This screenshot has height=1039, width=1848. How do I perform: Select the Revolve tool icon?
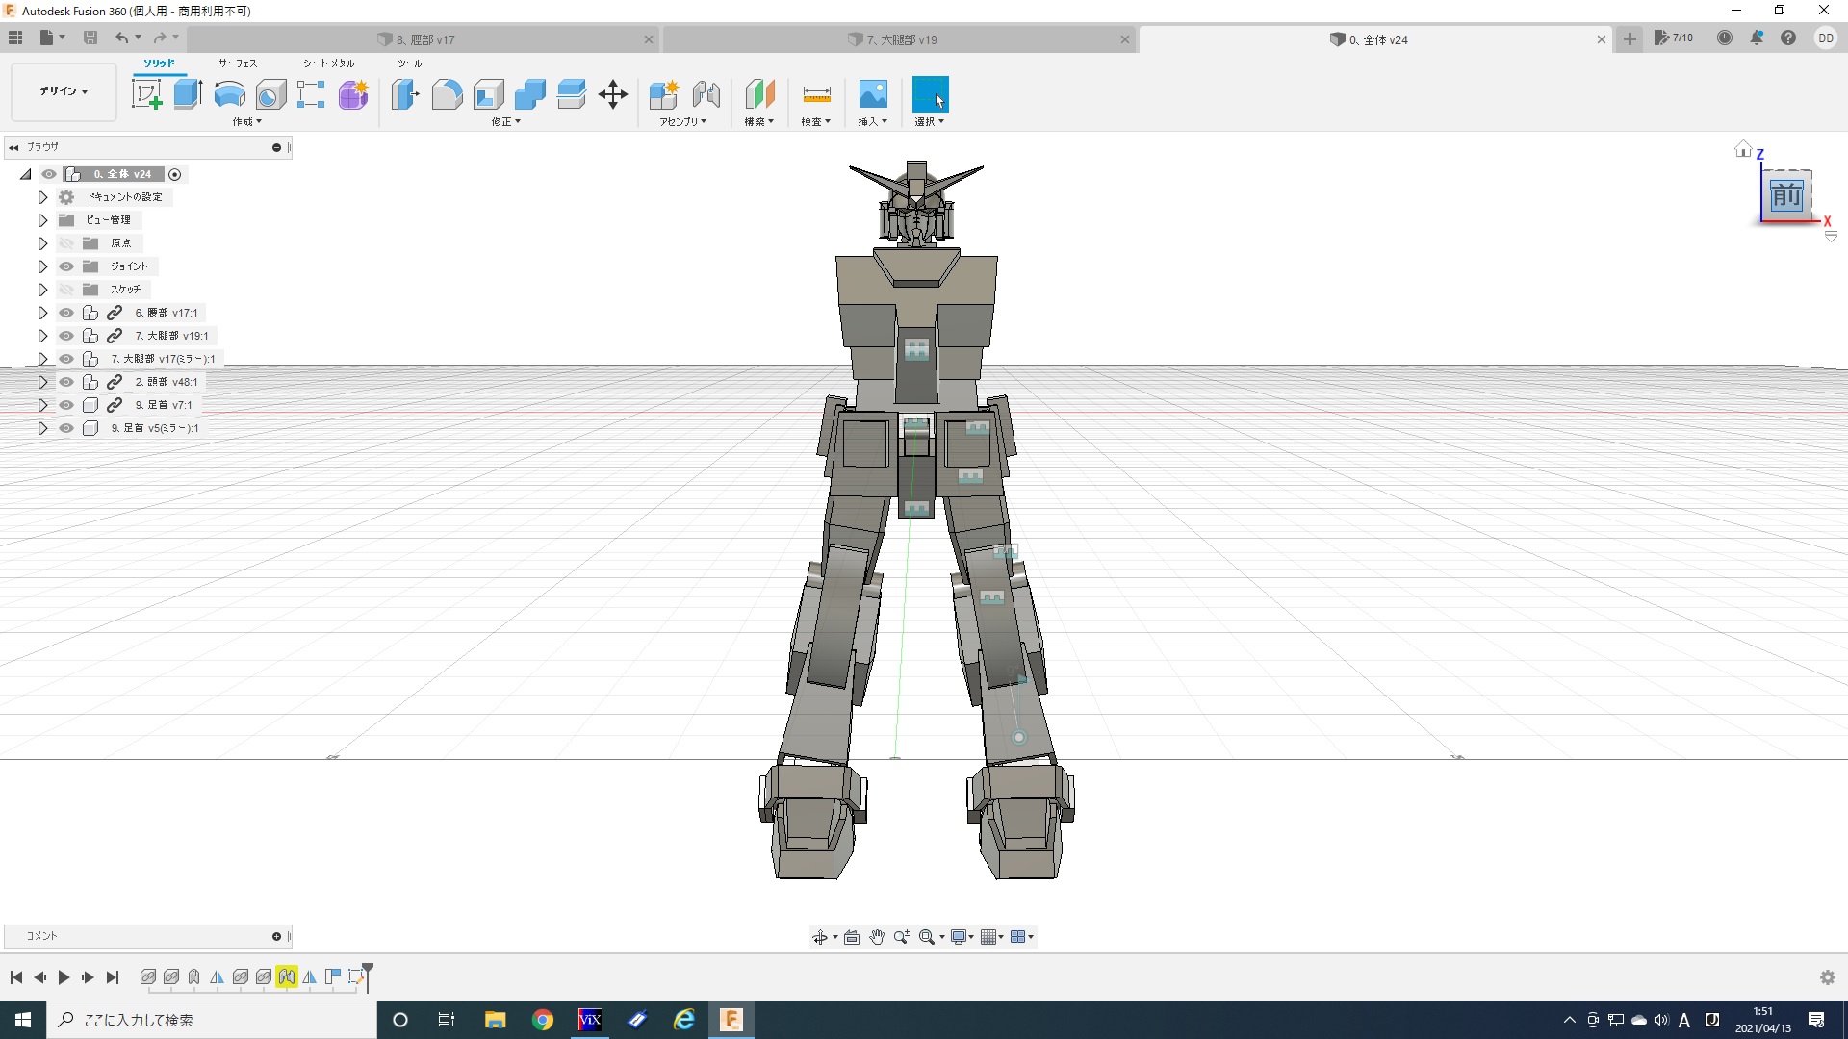coord(229,94)
